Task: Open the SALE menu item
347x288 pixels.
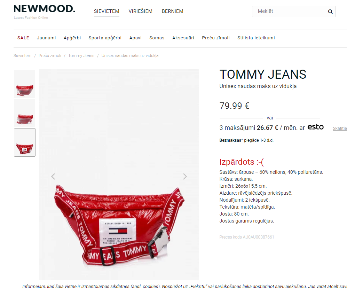Action: click(x=23, y=38)
